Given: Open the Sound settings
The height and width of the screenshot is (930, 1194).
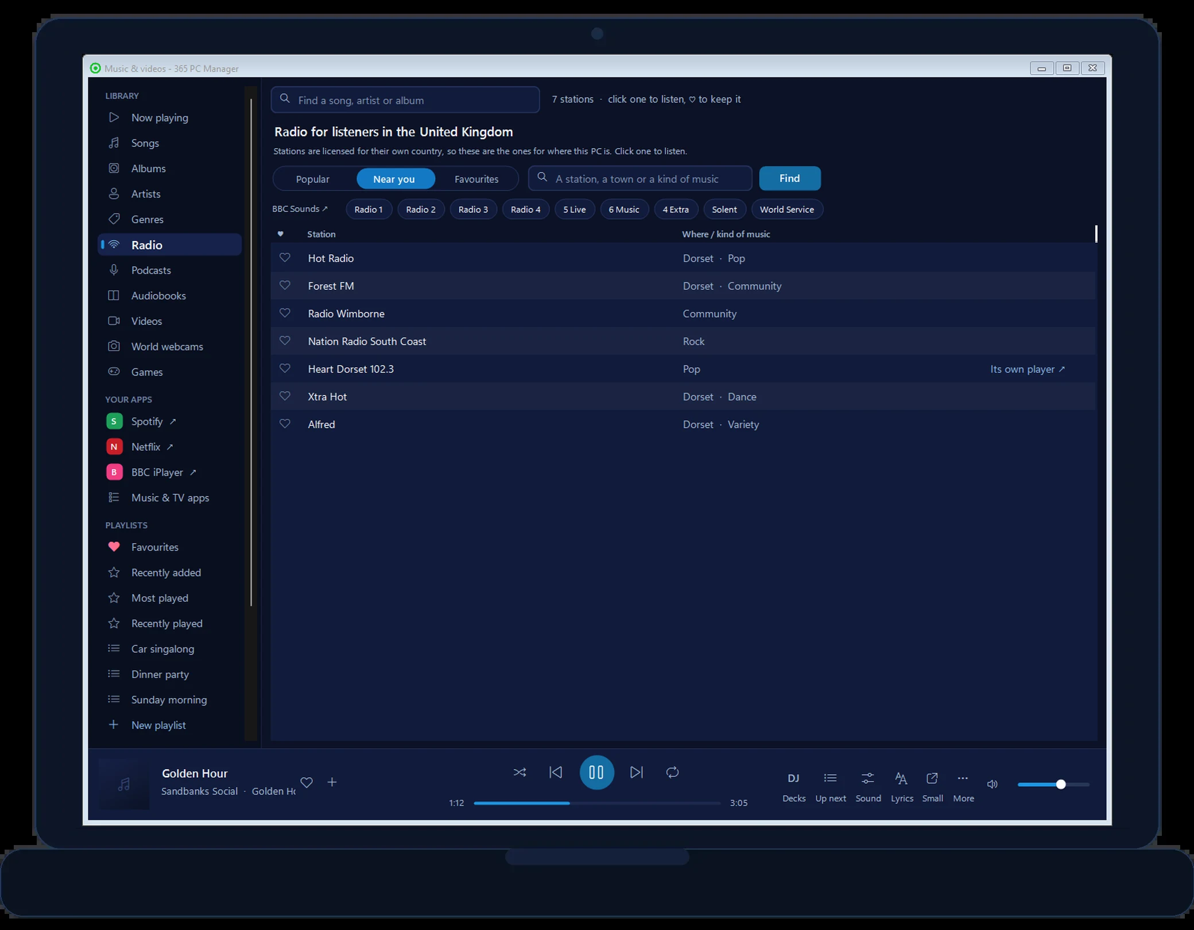Looking at the screenshot, I should click(868, 786).
